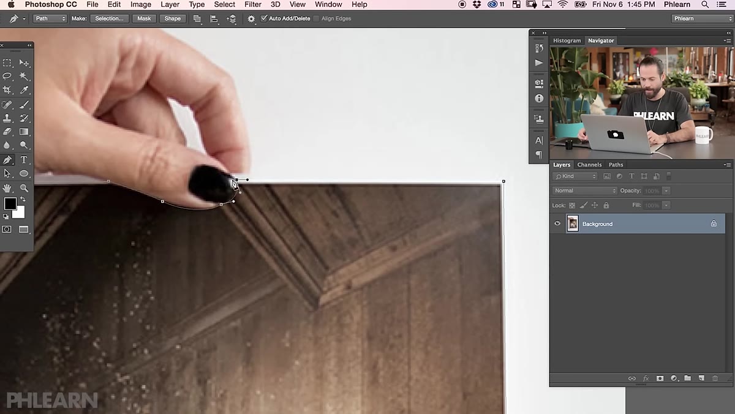Click the Mask button
Screen dimensions: 735x414
coord(144,18)
